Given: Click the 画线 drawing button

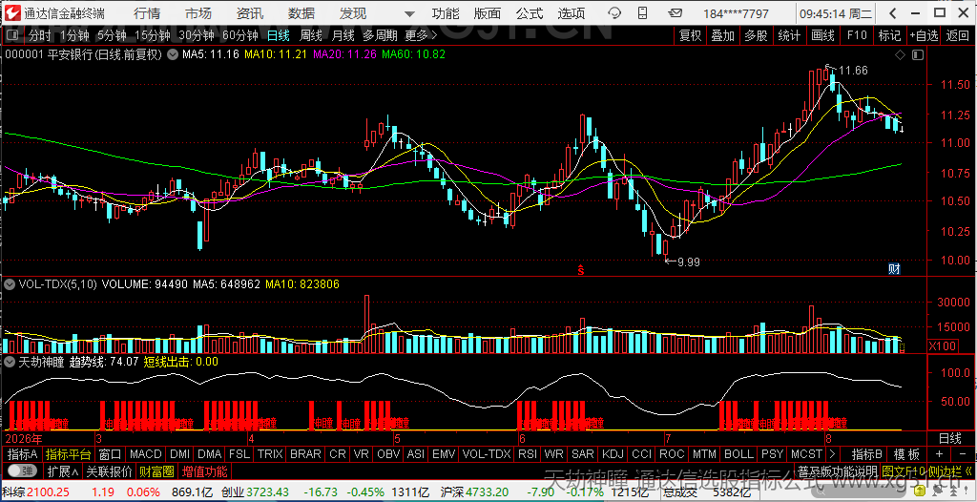Looking at the screenshot, I should [x=823, y=35].
